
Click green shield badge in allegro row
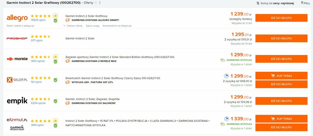[x=55, y=21]
